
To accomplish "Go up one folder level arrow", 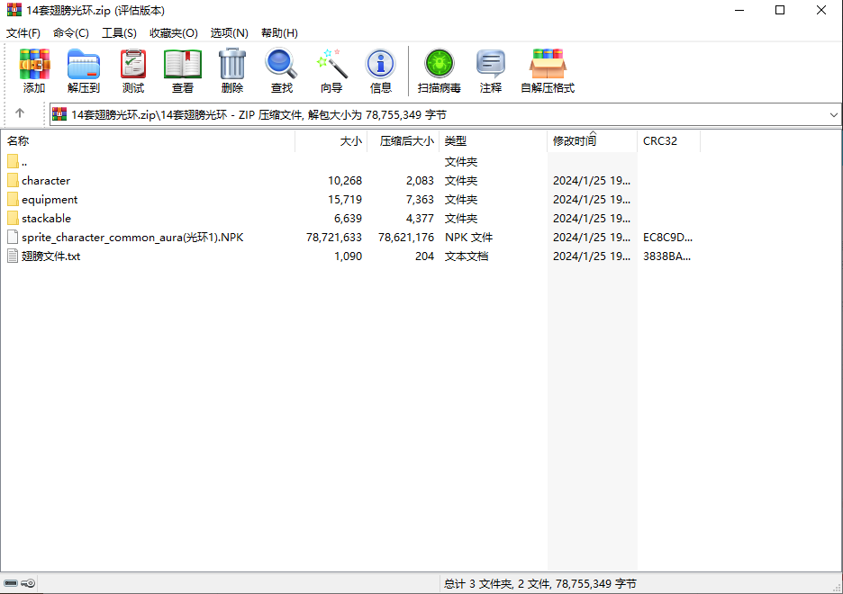I will [20, 114].
